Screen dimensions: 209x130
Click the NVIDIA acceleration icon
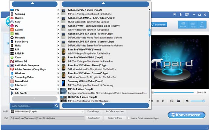click(x=183, y=25)
